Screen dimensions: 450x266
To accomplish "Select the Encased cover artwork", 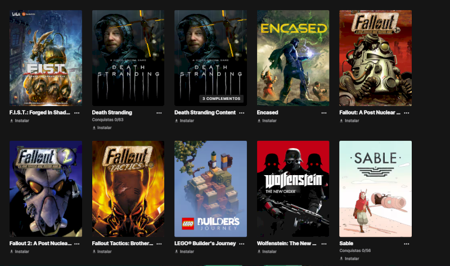I will point(293,58).
